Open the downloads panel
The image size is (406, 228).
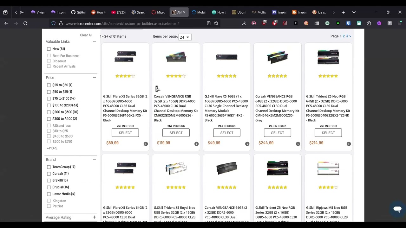pyautogui.click(x=244, y=23)
